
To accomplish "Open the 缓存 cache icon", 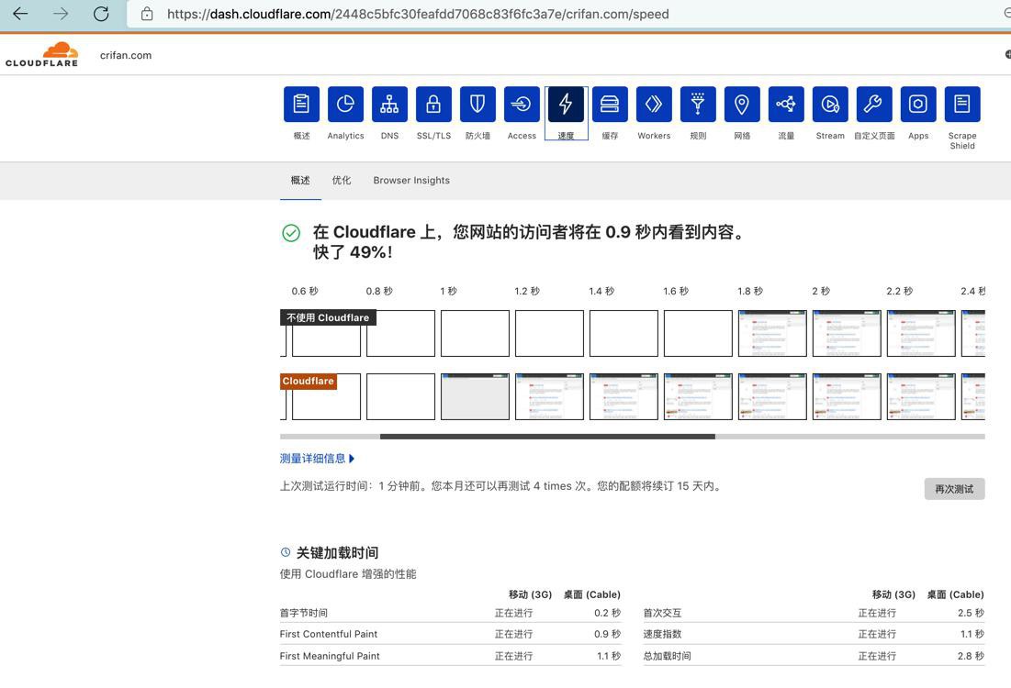I will (610, 104).
